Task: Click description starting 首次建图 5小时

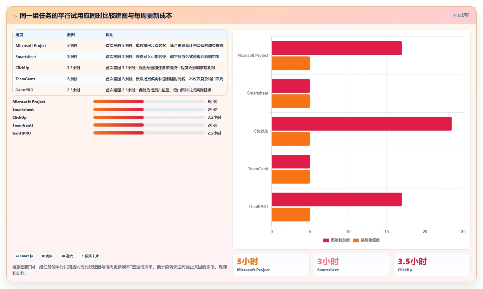Action: pos(164,46)
